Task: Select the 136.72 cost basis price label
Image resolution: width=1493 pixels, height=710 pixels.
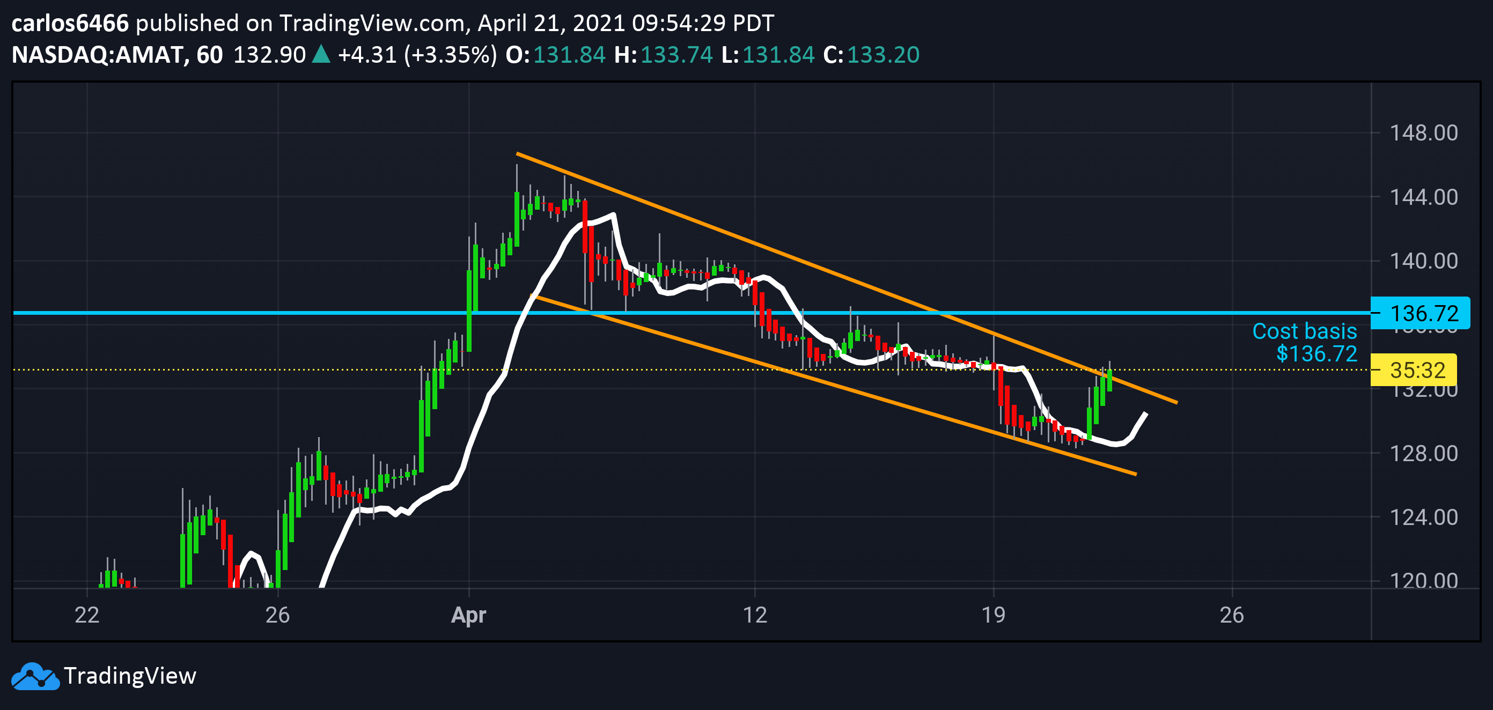Action: point(1420,313)
